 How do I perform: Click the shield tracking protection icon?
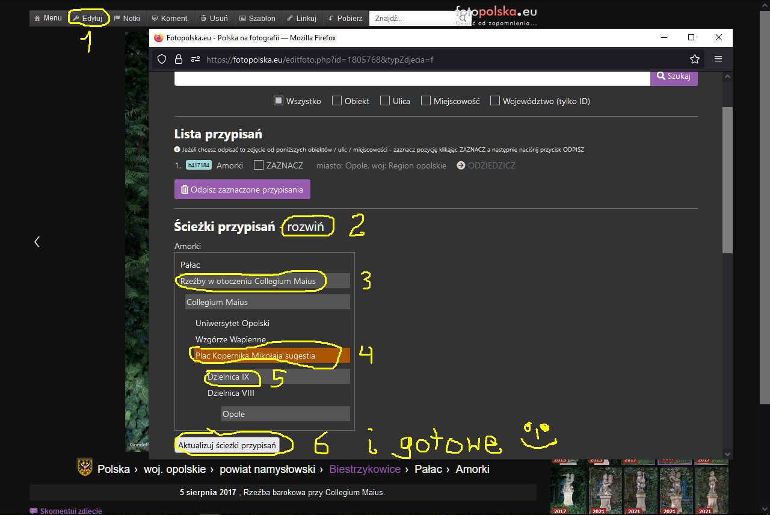[161, 59]
